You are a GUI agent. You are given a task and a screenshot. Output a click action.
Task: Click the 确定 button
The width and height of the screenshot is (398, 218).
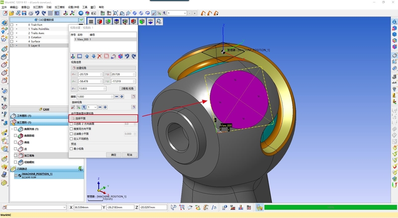pos(113,155)
